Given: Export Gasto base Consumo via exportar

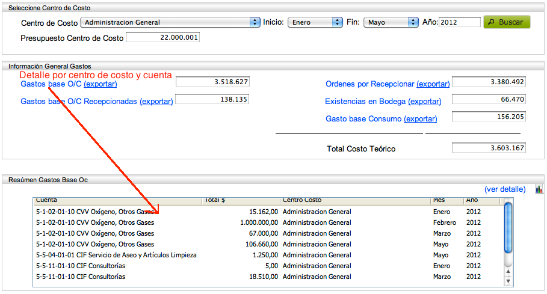Looking at the screenshot, I should coord(421,119).
